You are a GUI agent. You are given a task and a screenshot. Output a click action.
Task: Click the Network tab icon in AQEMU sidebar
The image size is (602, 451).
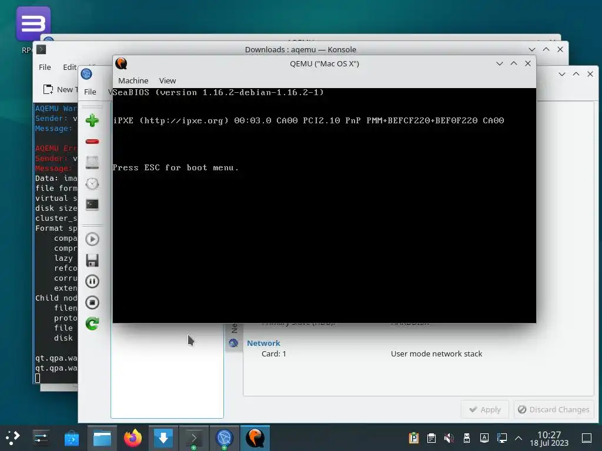tap(233, 343)
